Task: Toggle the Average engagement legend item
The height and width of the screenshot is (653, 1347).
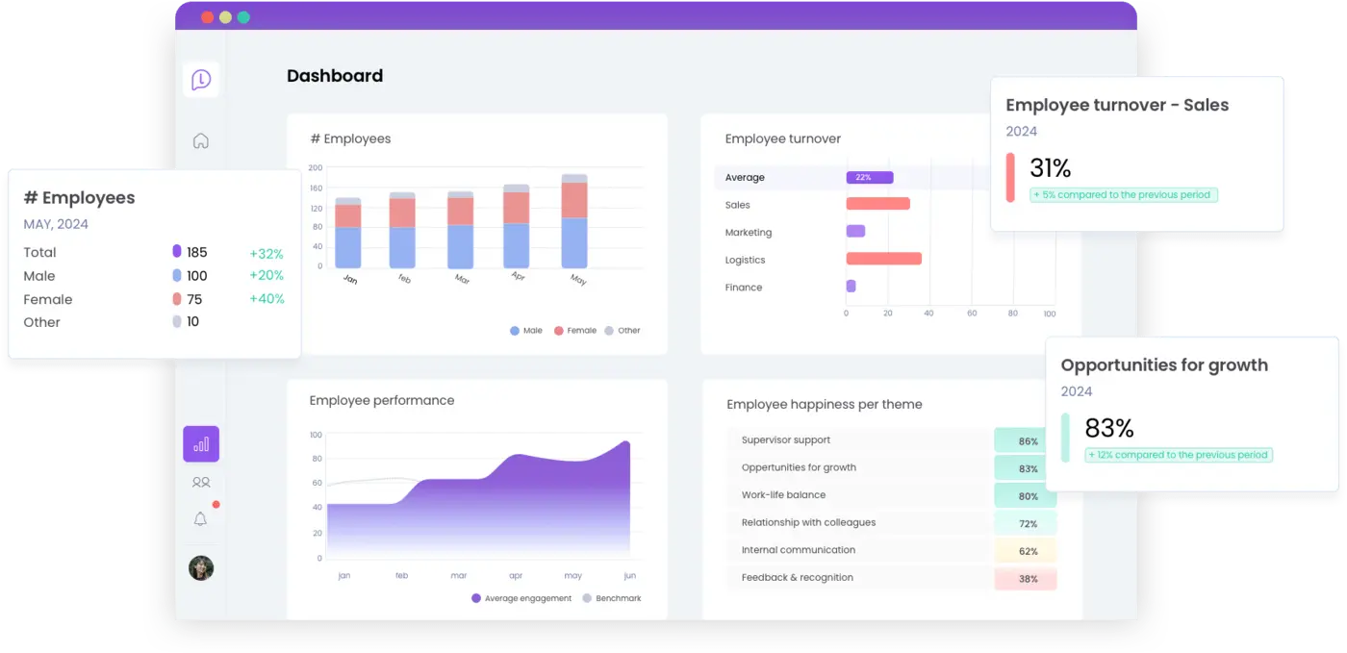Action: coord(521,597)
